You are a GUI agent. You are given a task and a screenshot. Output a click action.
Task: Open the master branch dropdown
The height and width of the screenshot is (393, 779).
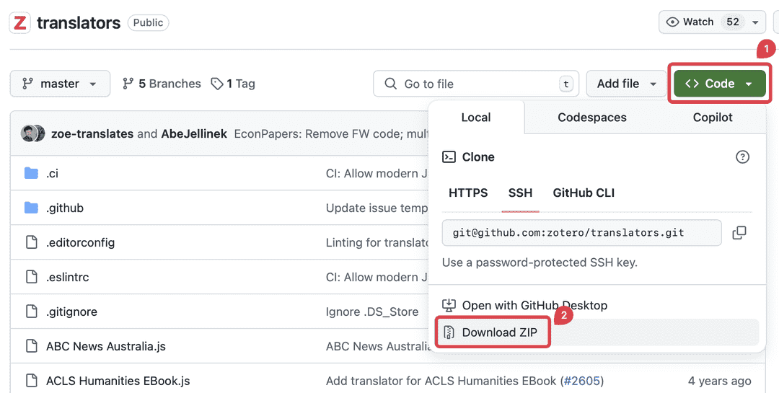pos(60,84)
